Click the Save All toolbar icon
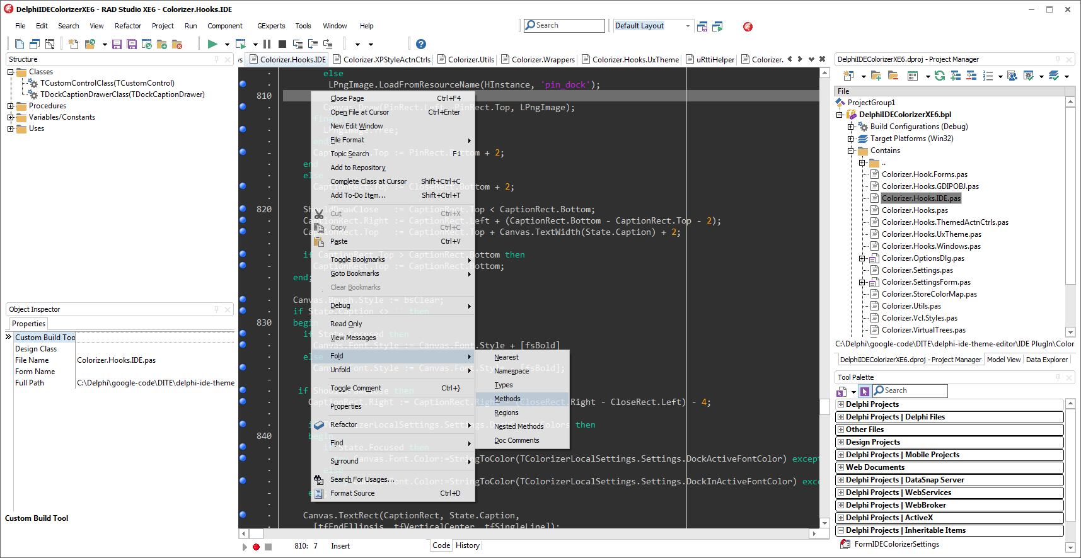The image size is (1081, 558). (132, 44)
